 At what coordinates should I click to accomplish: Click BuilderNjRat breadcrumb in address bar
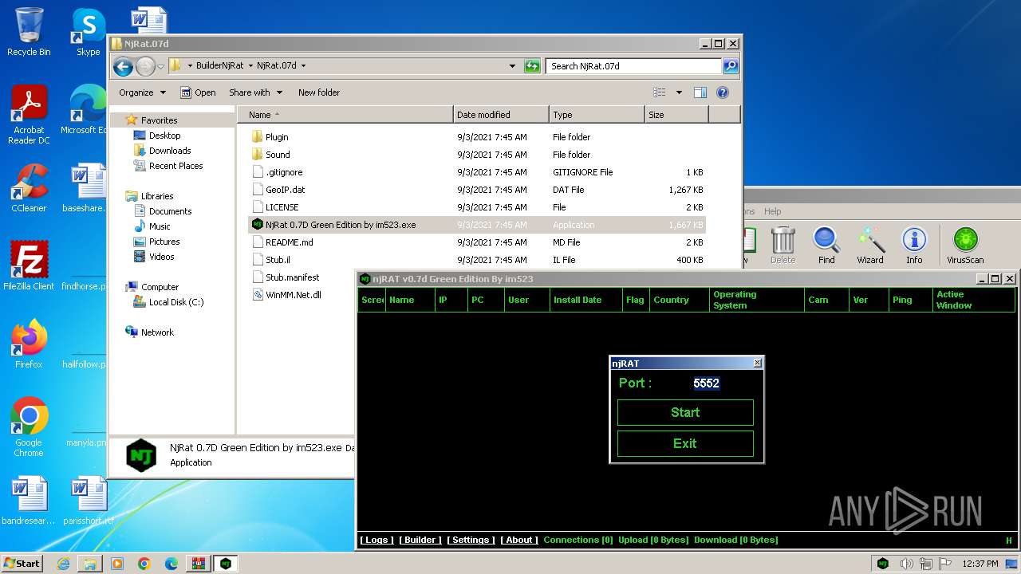(220, 66)
